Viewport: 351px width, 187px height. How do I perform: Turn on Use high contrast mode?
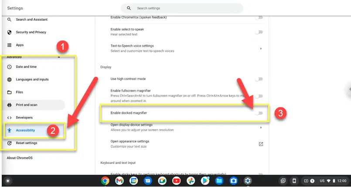click(259, 79)
